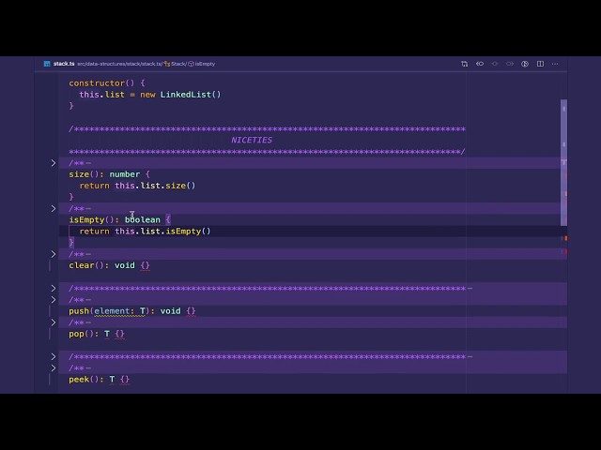Select the Stack class breadcrumb

[x=178, y=64]
